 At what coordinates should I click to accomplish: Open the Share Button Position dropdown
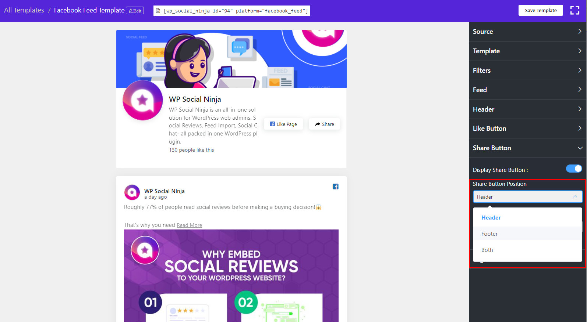(x=527, y=197)
